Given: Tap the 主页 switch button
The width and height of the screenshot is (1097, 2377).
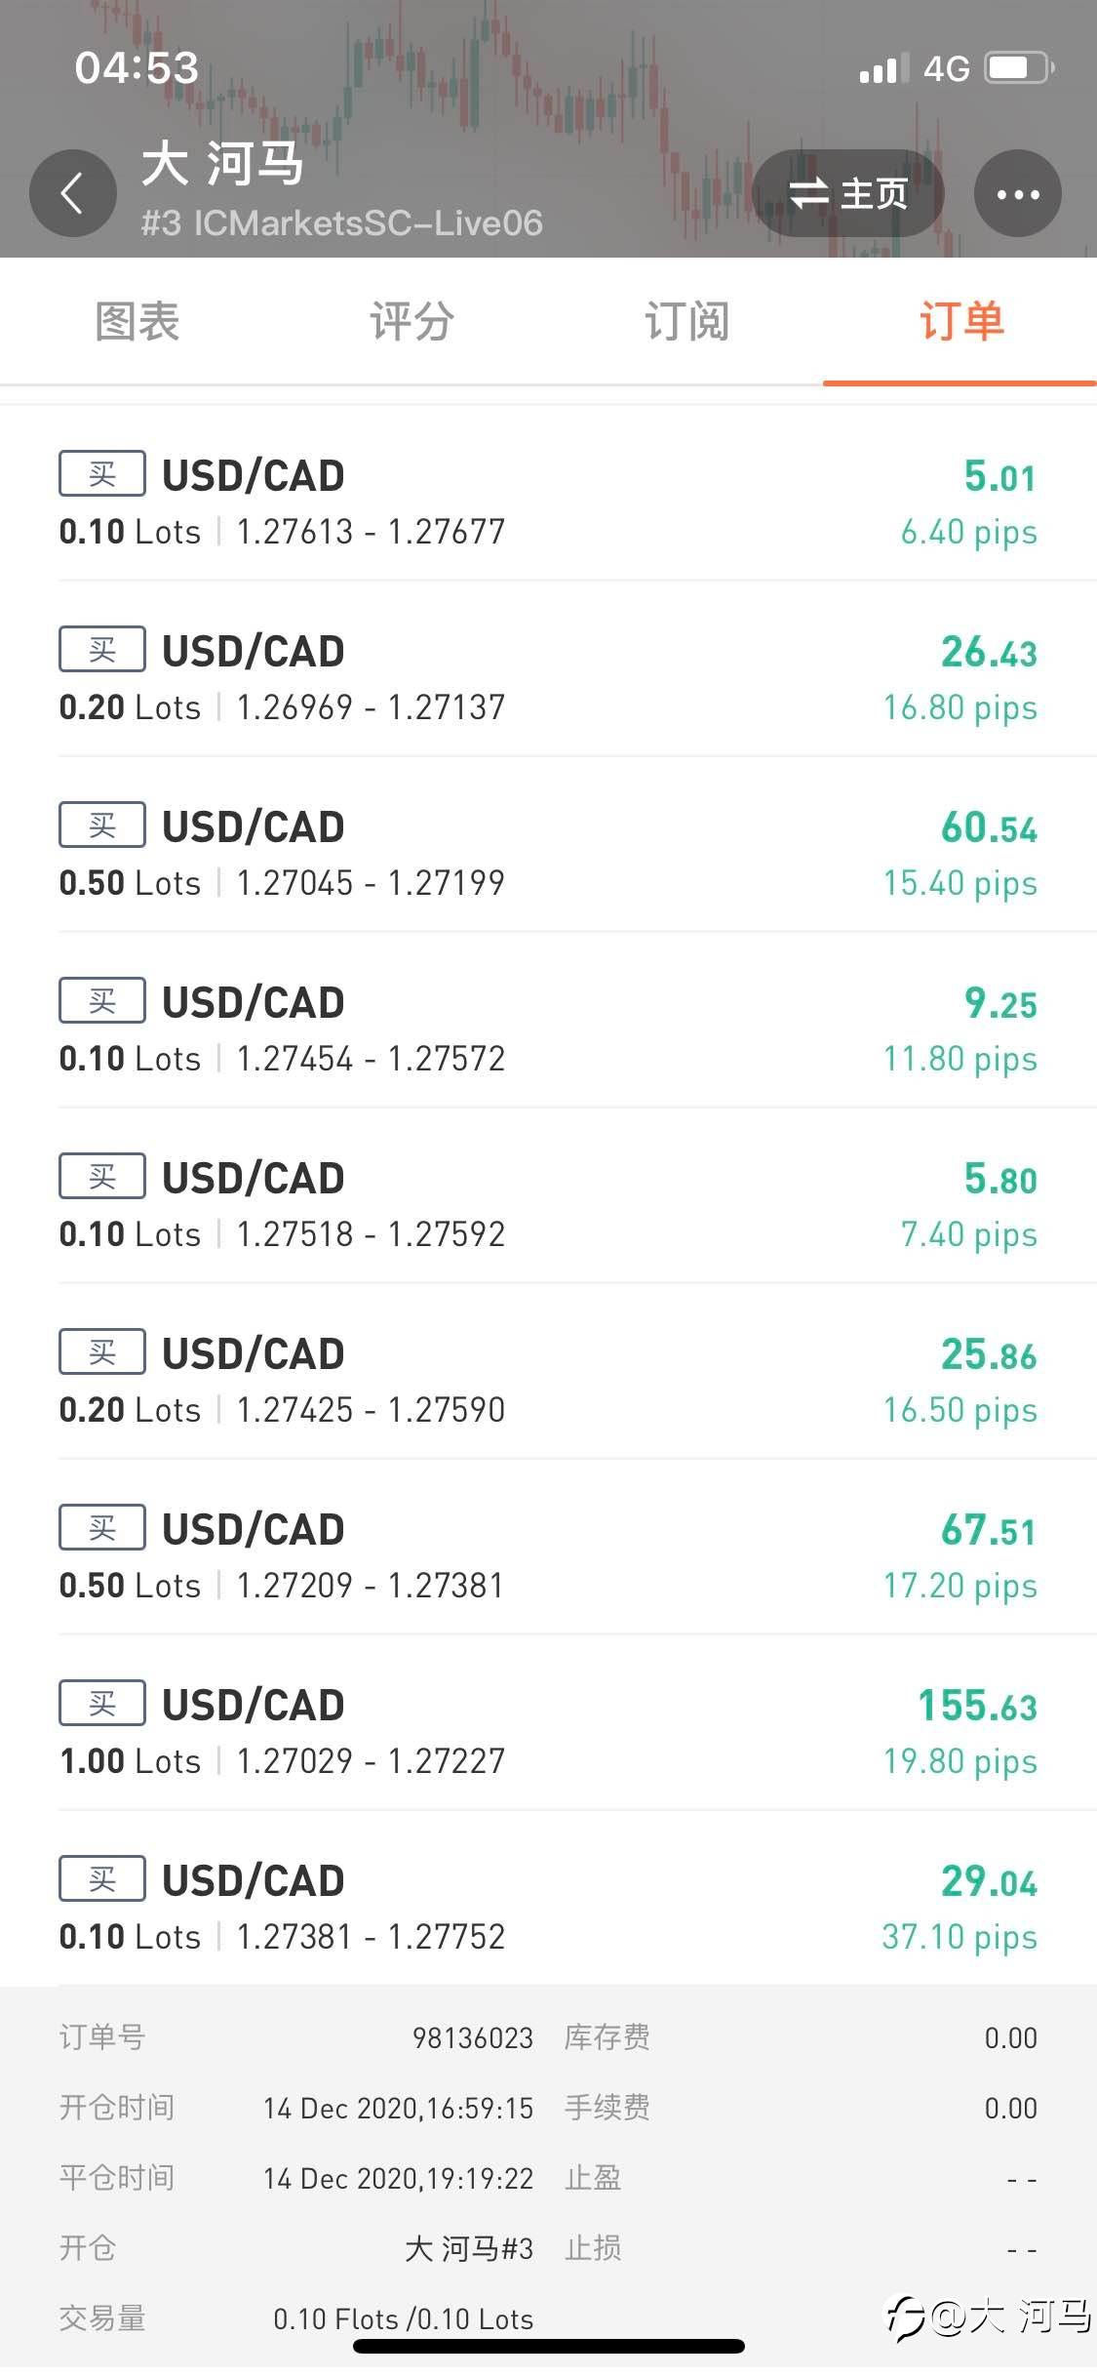Looking at the screenshot, I should 847,193.
